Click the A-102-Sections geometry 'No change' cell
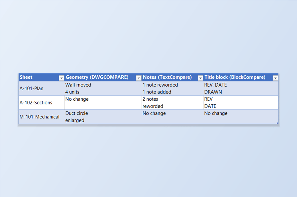297x197 pixels. 103,103
